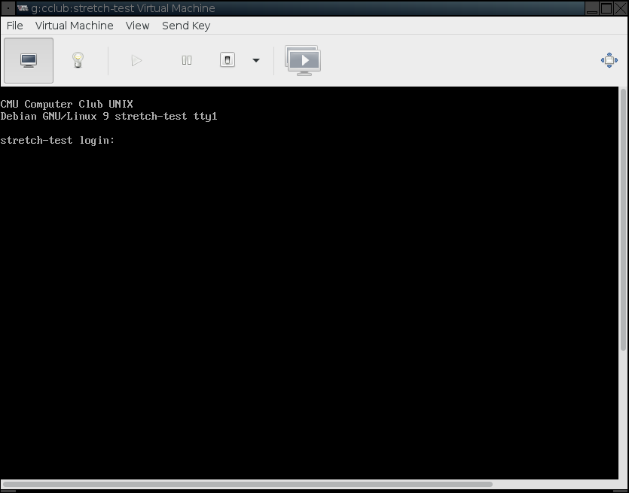Screen dimensions: 629x493
Task: Minimize the Virtual Machine window
Action: (592, 8)
